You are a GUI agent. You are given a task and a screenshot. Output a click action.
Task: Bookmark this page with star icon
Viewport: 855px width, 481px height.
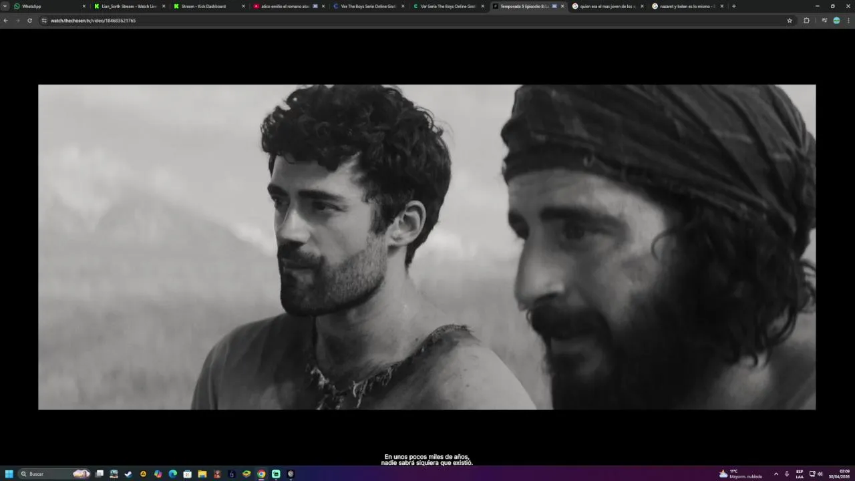pos(790,21)
